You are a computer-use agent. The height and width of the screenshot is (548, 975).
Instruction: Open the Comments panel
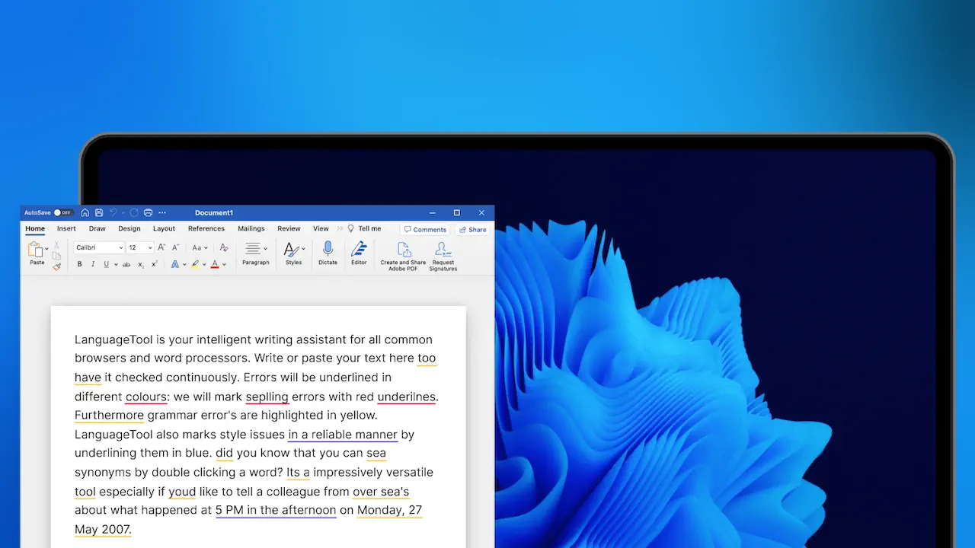425,229
